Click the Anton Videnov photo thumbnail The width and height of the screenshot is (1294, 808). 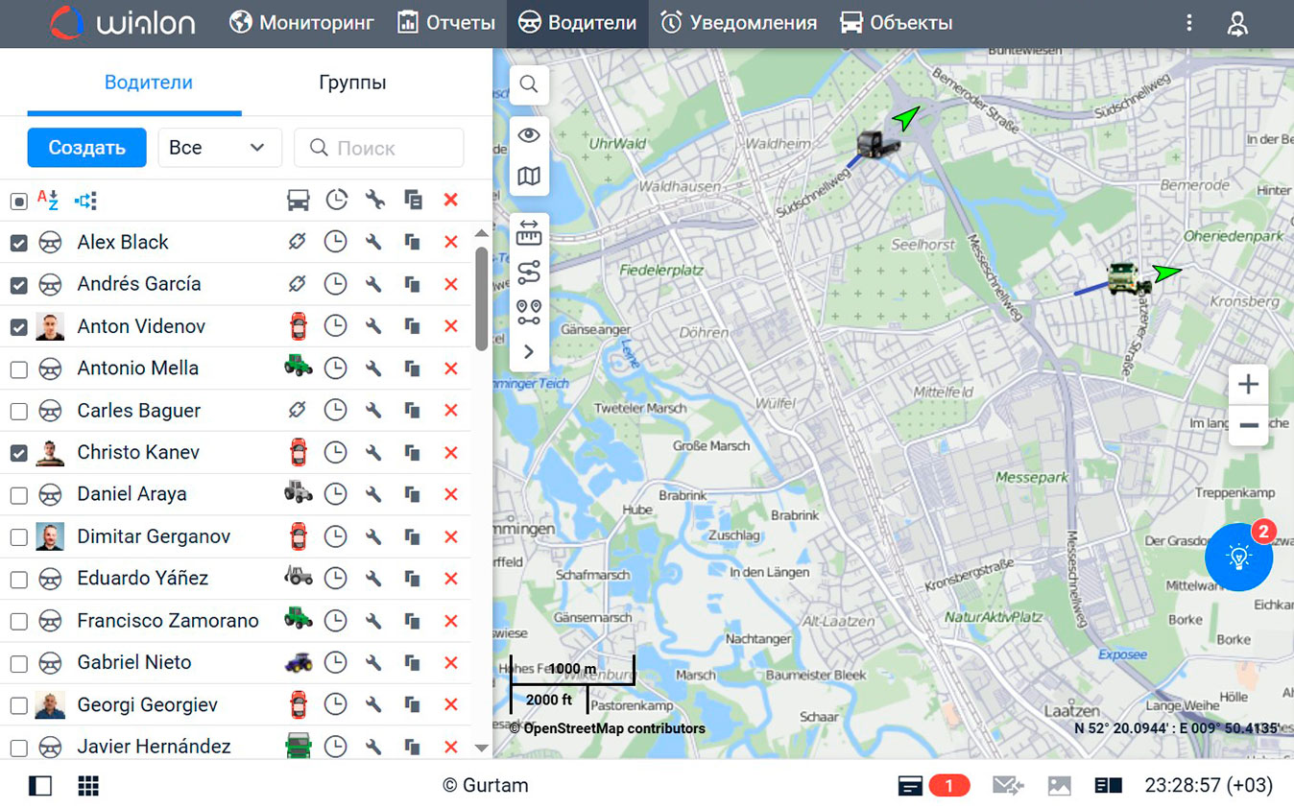tap(50, 326)
